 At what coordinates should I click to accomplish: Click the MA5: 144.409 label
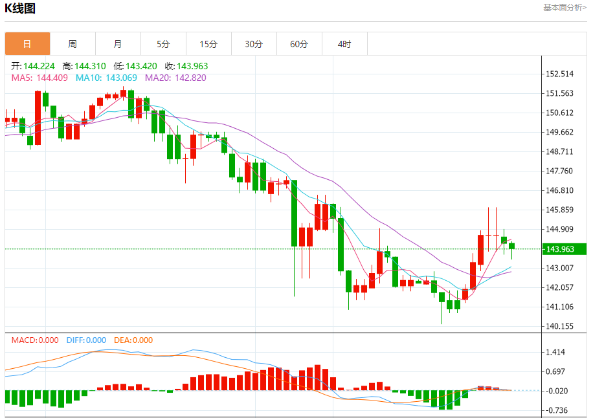(39, 78)
